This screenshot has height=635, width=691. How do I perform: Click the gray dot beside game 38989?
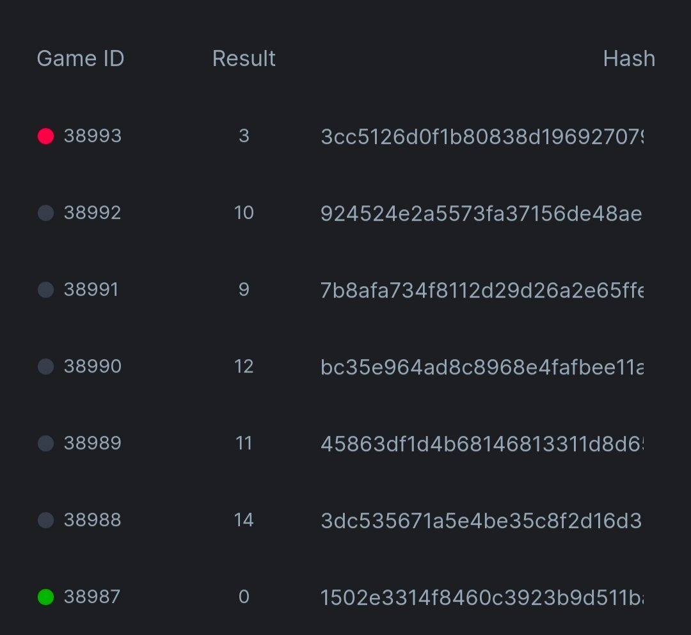45,443
